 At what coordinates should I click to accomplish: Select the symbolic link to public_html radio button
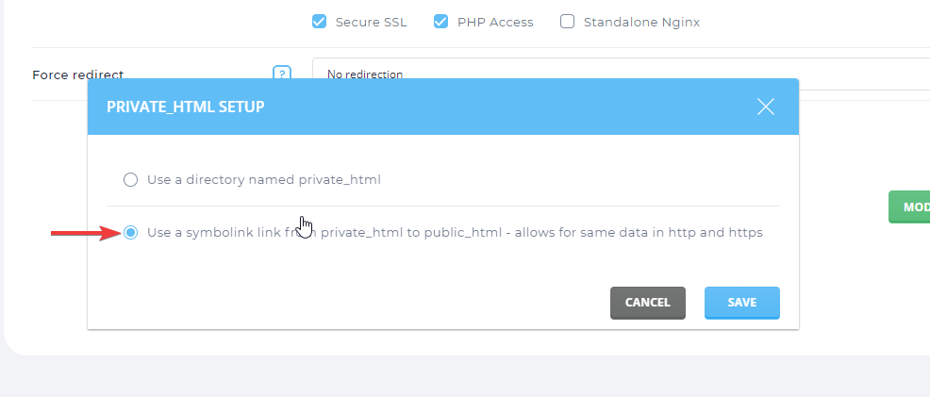click(x=130, y=232)
